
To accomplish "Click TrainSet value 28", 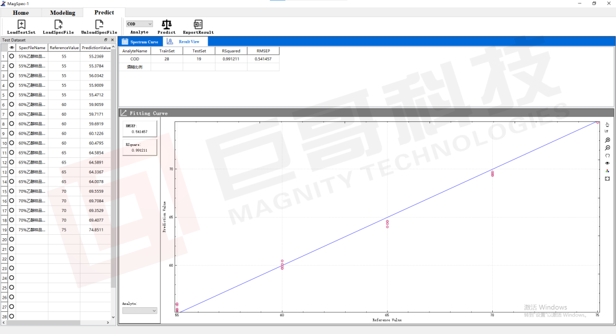I will point(167,59).
